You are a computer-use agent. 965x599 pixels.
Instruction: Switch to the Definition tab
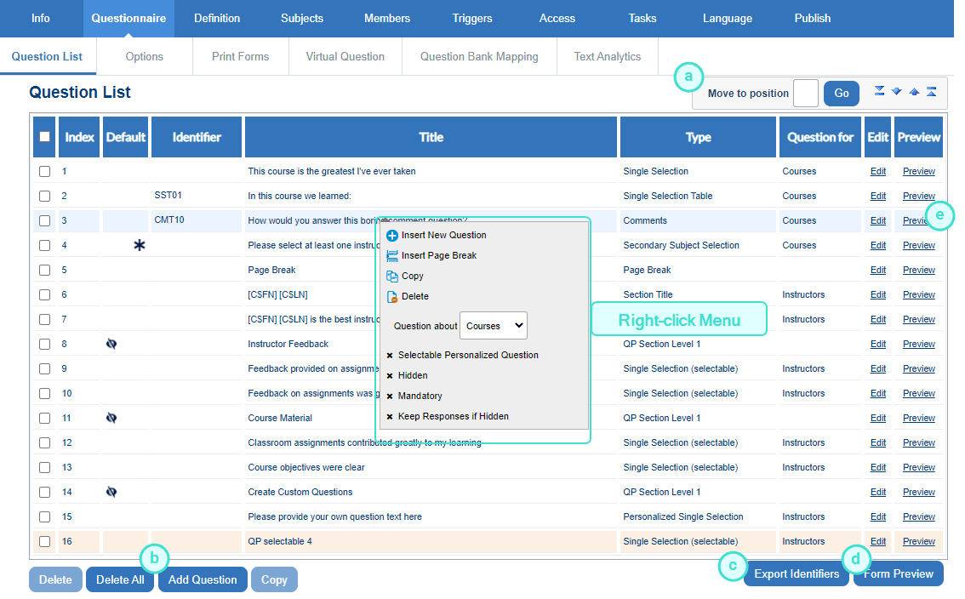coord(217,19)
